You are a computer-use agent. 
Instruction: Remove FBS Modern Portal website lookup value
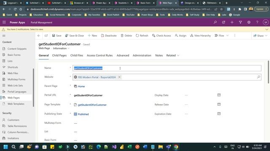point(119,77)
